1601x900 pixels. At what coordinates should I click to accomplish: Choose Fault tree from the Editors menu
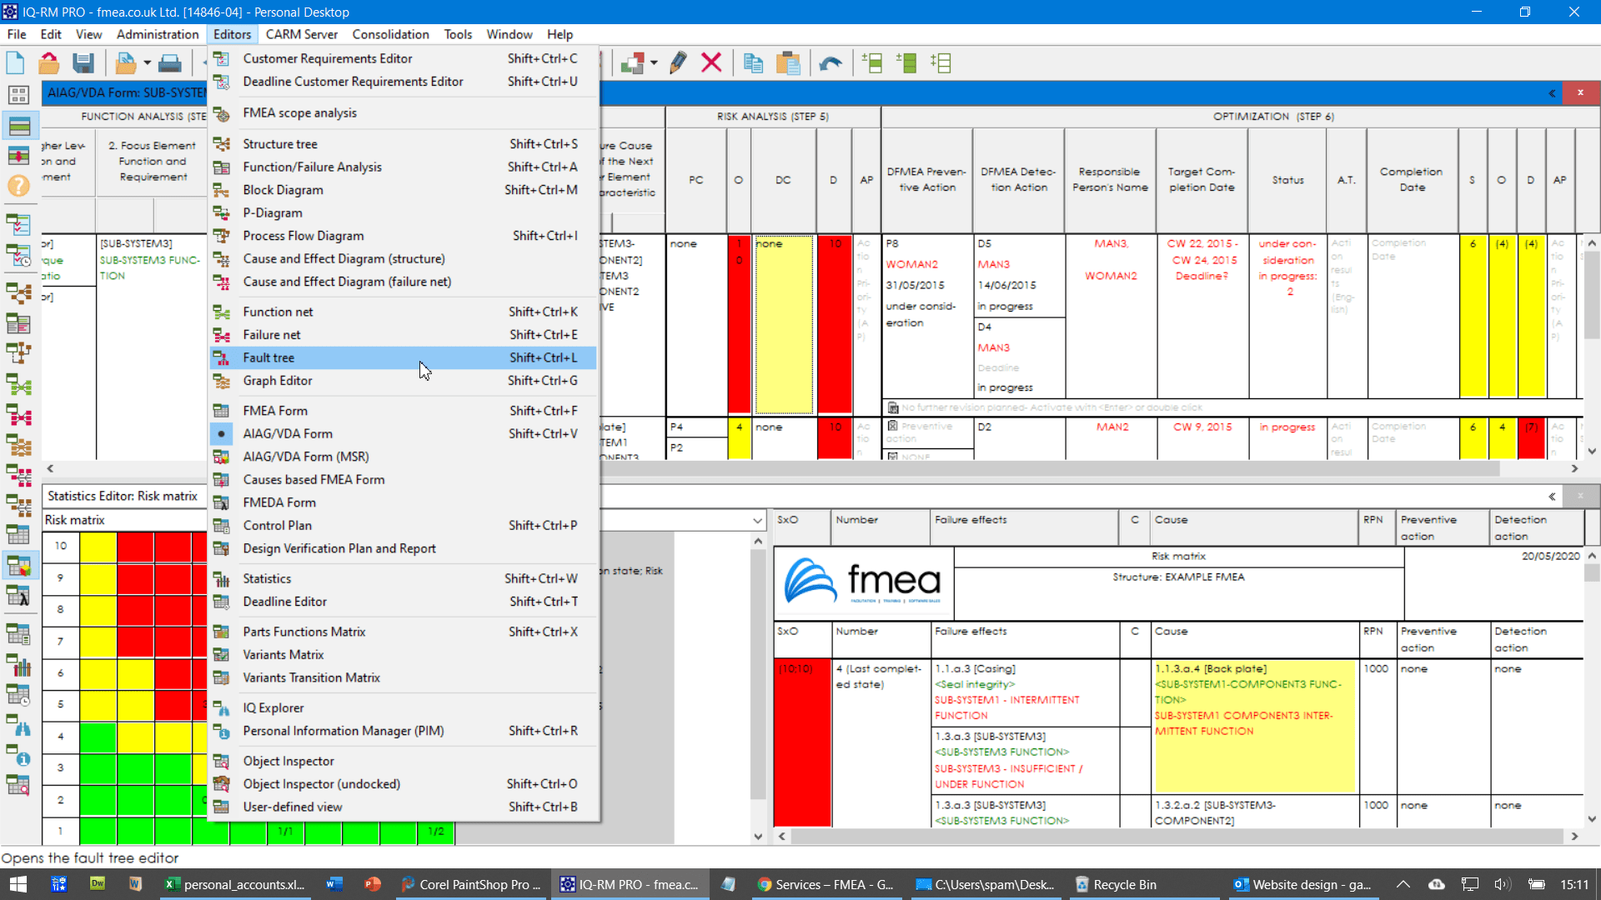point(269,357)
